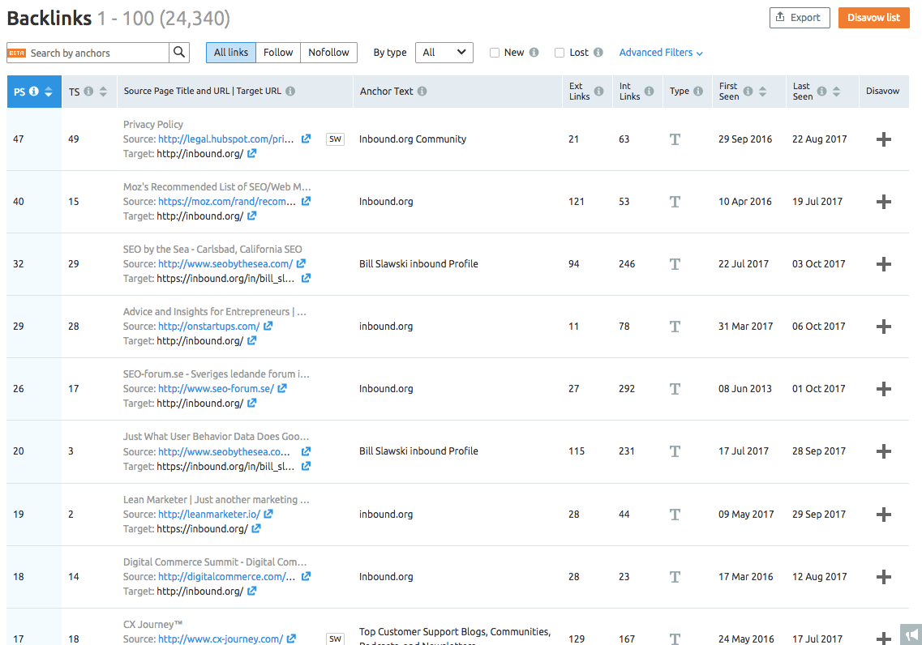Image resolution: width=922 pixels, height=645 pixels.
Task: Open the Disavow list button
Action: point(873,18)
